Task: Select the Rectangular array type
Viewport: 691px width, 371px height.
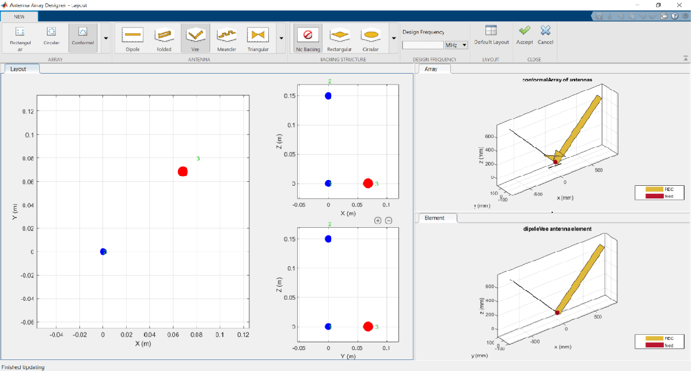Action: click(x=20, y=38)
